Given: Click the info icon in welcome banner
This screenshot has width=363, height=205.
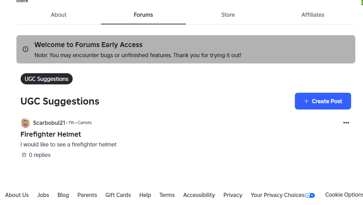Looking at the screenshot, I should (26, 49).
